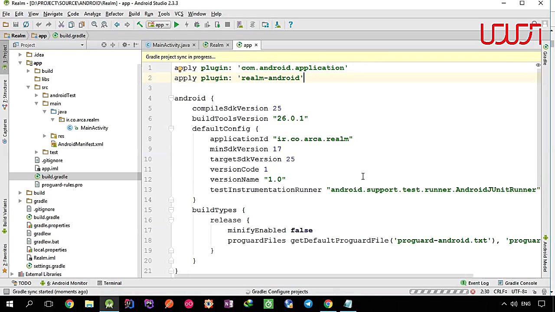The image size is (555, 312).
Task: Open the Find magnifier in the toolbar
Action: 94,25
